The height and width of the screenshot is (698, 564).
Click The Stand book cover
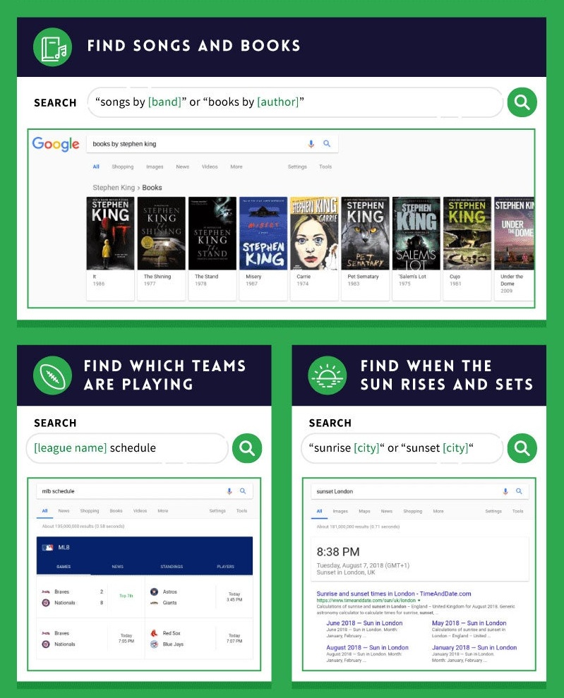[x=212, y=234]
